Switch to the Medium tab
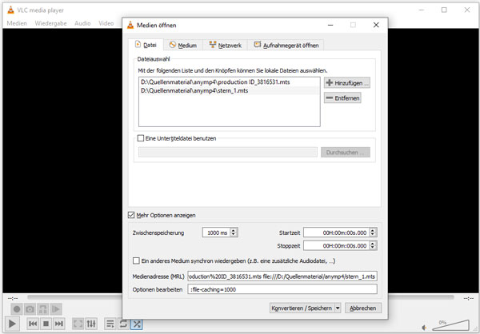Image resolution: width=480 pixels, height=334 pixels. click(x=182, y=46)
